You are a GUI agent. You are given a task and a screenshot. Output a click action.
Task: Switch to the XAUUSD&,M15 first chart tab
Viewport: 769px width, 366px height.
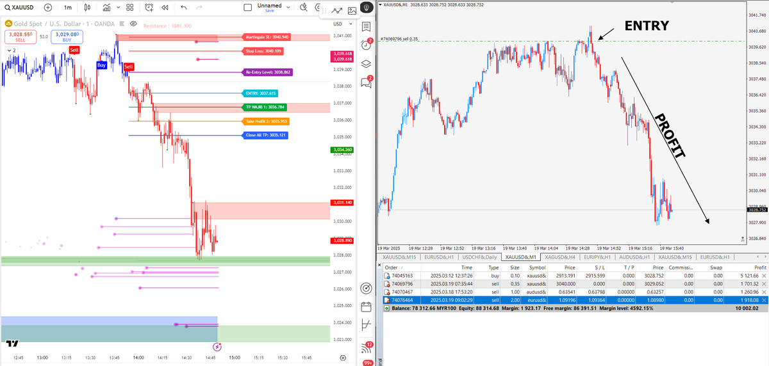pyautogui.click(x=399, y=257)
